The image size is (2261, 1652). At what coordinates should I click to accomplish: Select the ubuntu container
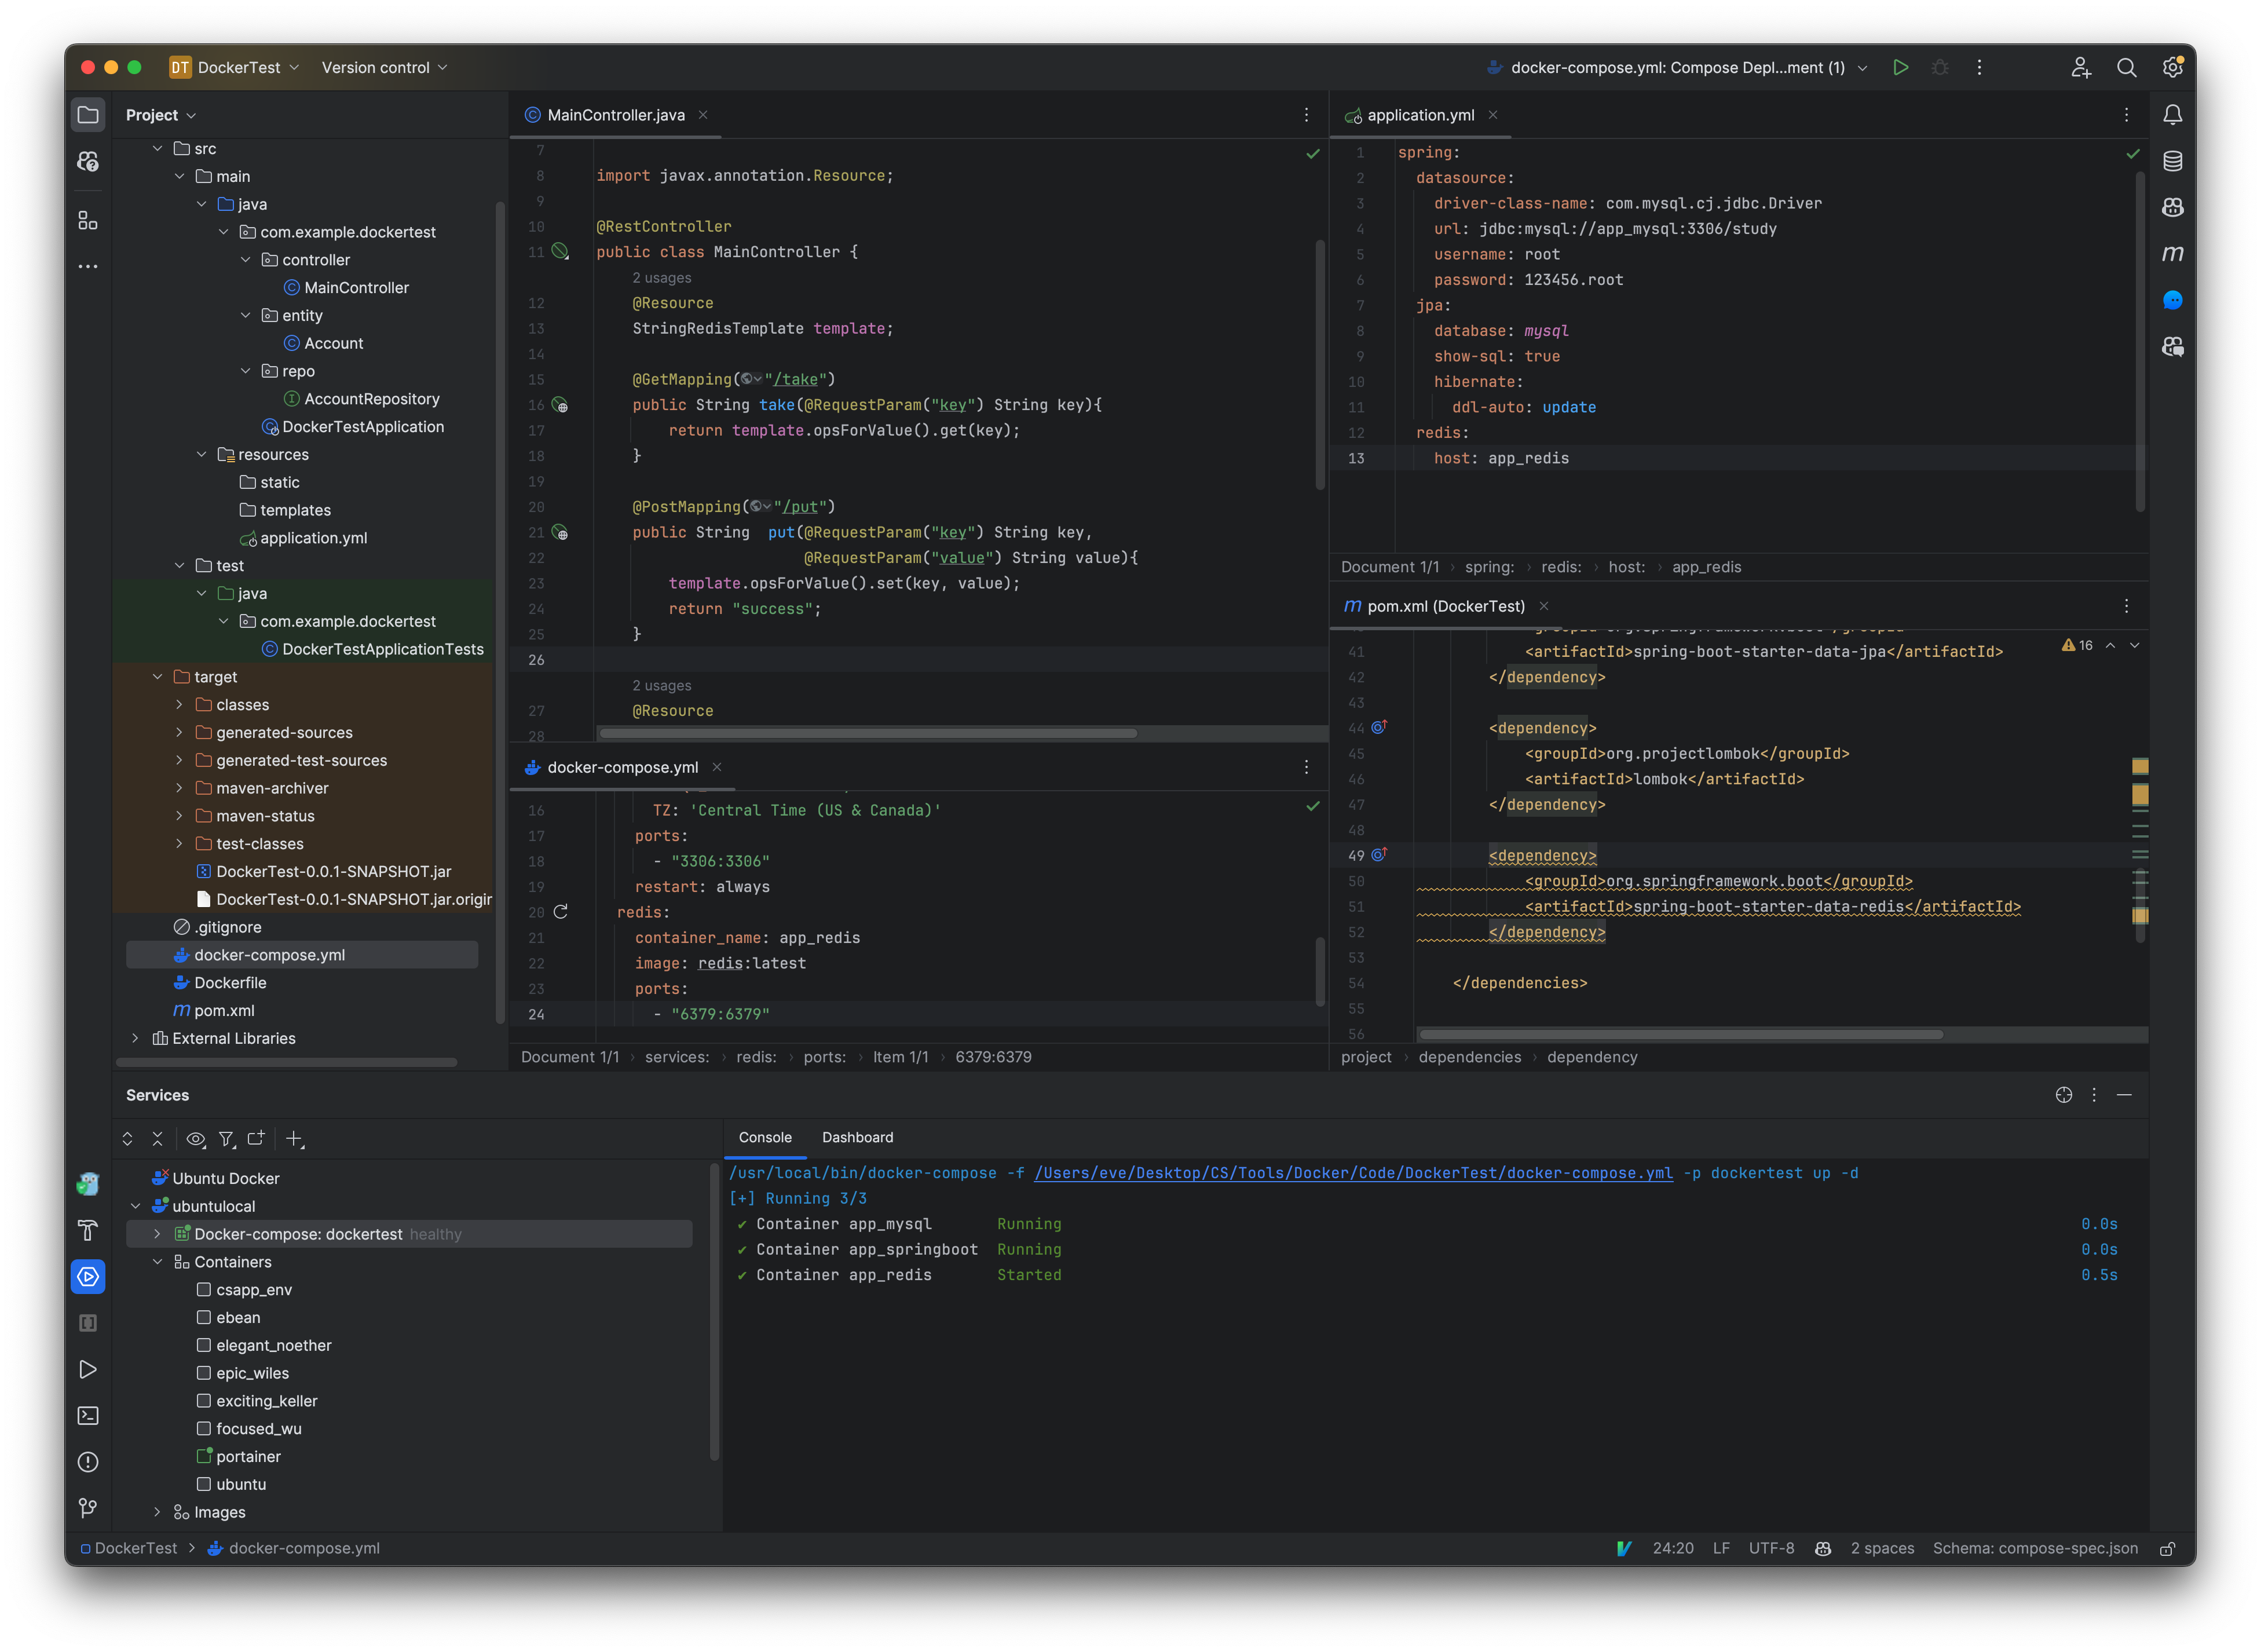pyautogui.click(x=241, y=1485)
